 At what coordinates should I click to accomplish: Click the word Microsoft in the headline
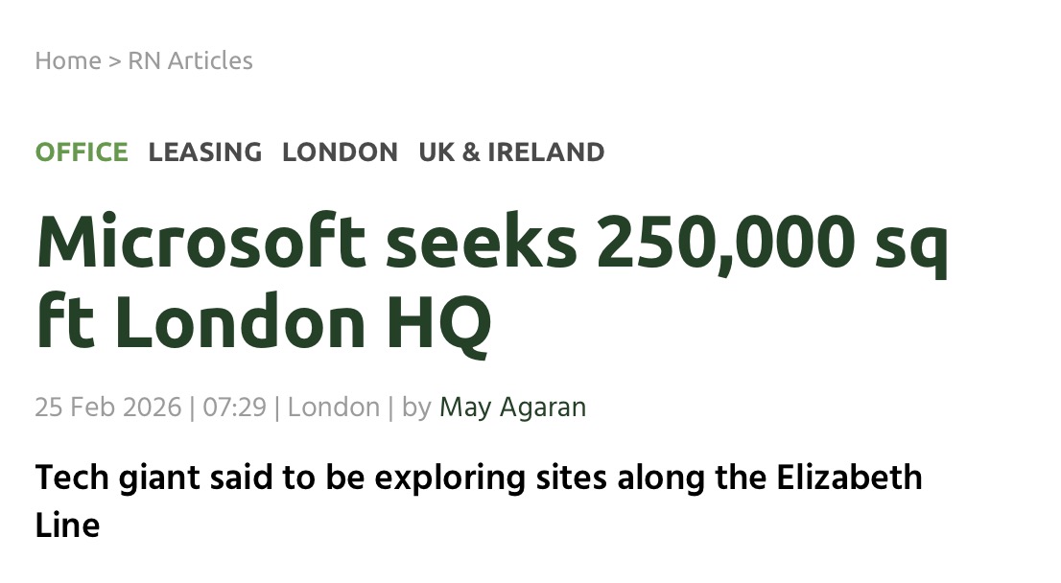(x=201, y=244)
